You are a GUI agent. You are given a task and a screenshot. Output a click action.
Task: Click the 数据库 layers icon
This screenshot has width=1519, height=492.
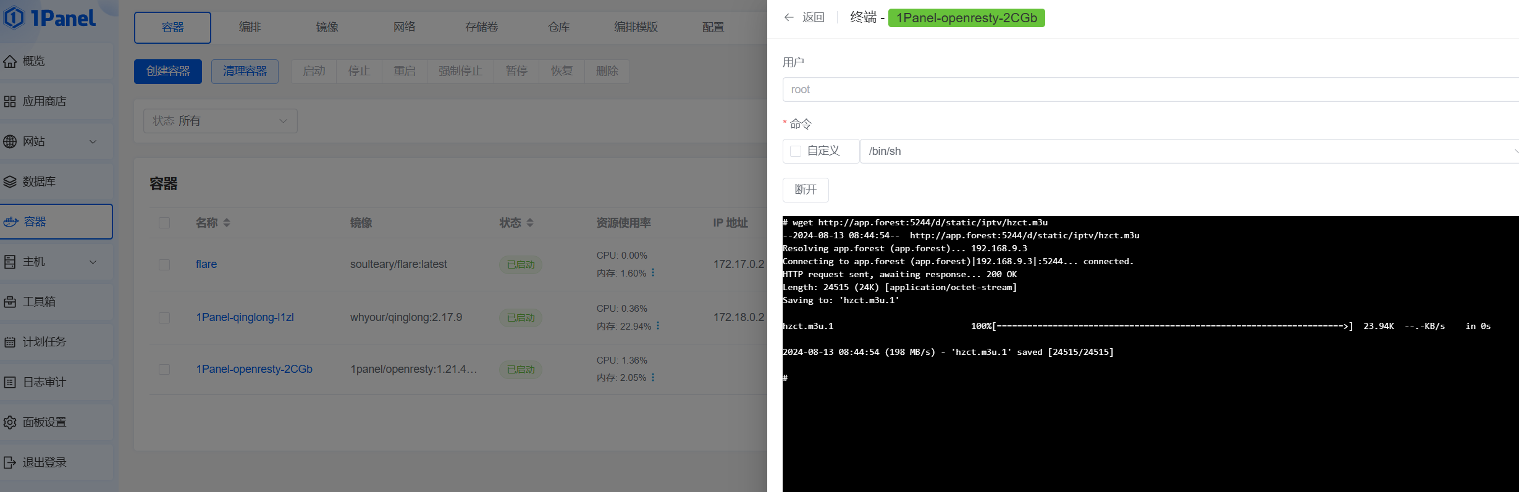10,181
